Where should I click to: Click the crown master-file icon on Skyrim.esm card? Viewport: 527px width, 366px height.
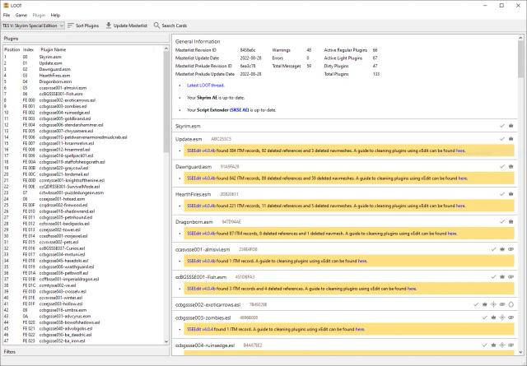512,126
